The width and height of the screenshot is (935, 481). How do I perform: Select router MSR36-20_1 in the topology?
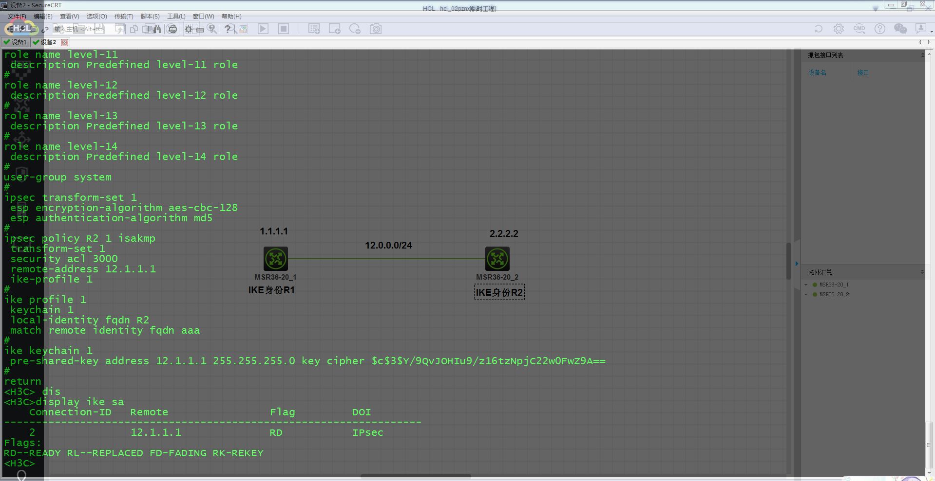pyautogui.click(x=276, y=259)
